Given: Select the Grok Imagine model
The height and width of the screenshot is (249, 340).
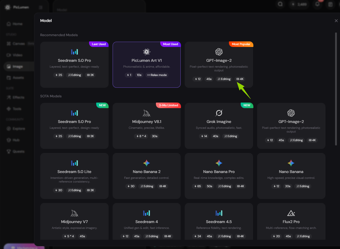Looking at the screenshot, I should [219, 126].
